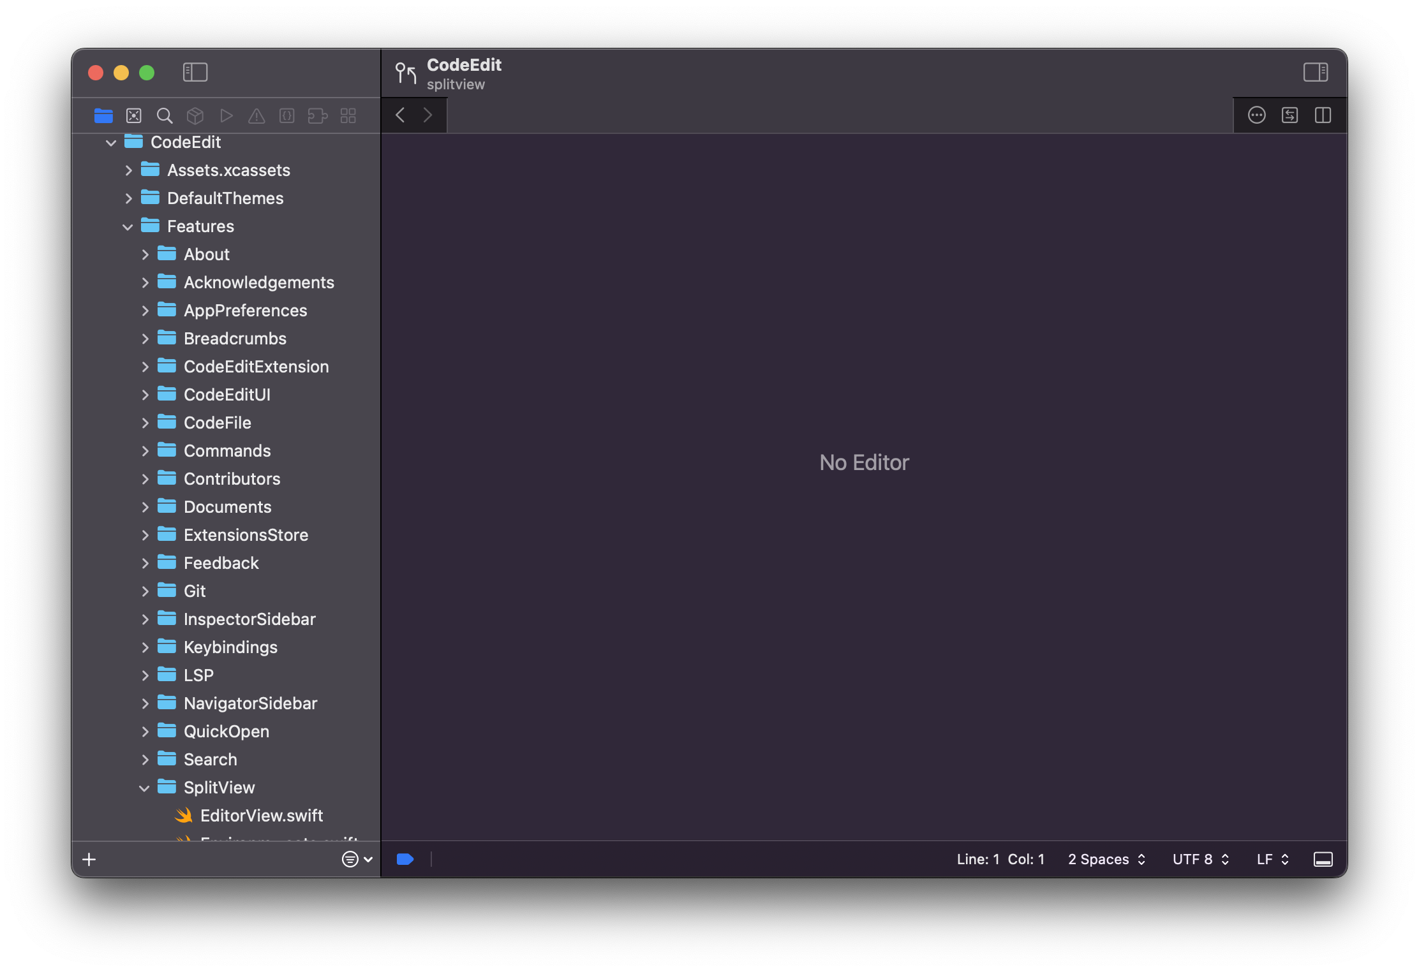The width and height of the screenshot is (1419, 972).
Task: Open the LF line ending selector
Action: [1273, 860]
